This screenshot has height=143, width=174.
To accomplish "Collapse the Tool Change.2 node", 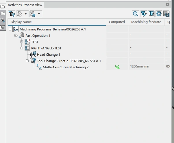I will [27, 61].
